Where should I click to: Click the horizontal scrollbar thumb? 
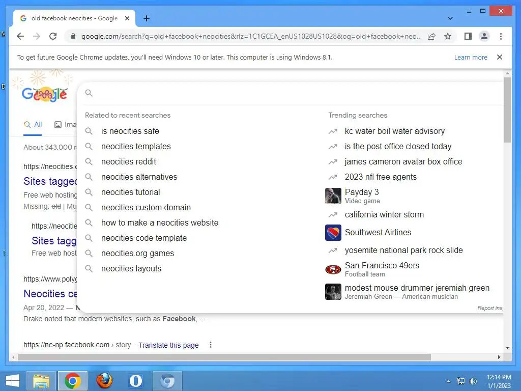click(x=224, y=357)
